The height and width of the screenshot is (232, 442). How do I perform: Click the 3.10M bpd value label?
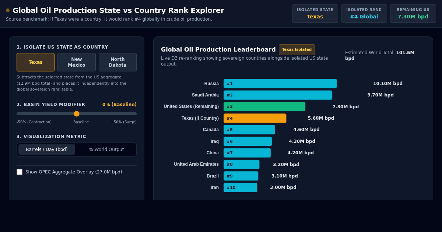tap(285, 176)
